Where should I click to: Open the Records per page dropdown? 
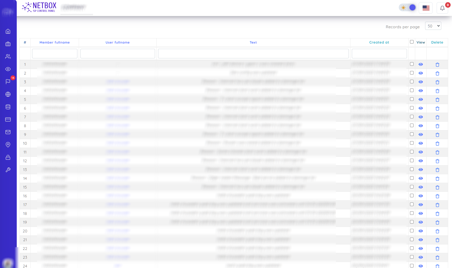(x=433, y=26)
